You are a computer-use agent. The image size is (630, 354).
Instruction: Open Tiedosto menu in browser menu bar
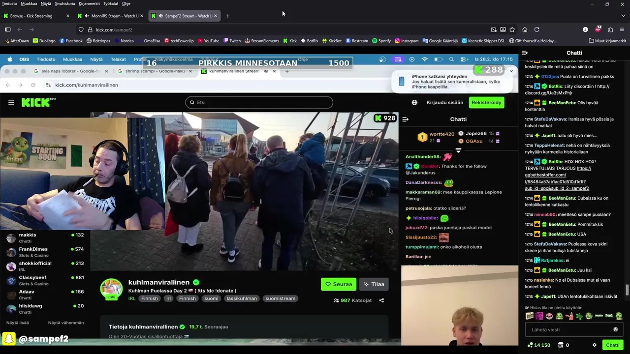click(9, 3)
